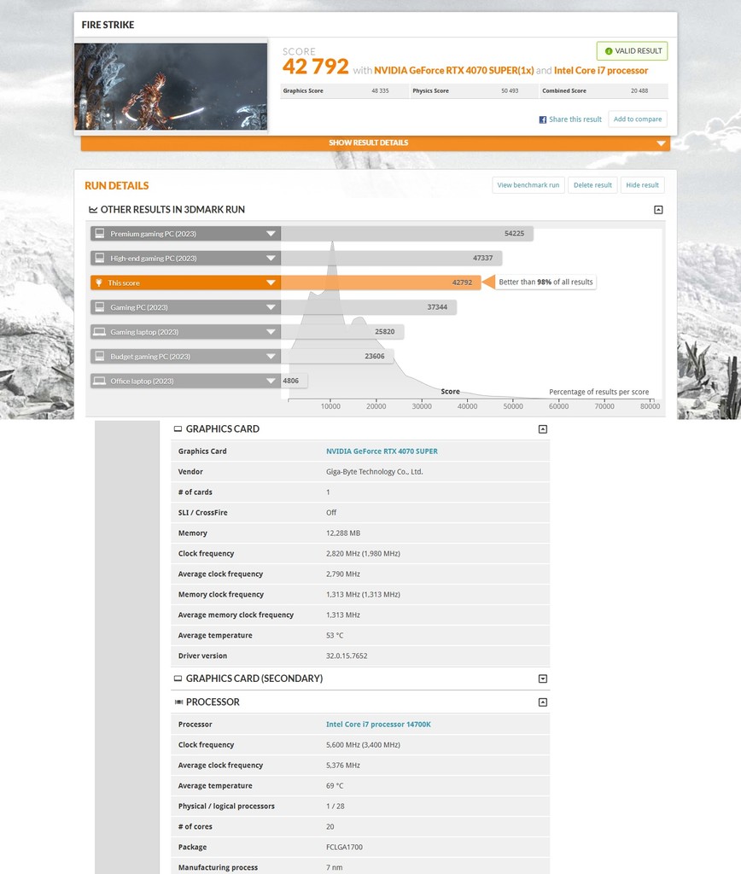Click the processor Average temperature 69 °C value
This screenshot has width=741, height=874.
(x=335, y=785)
